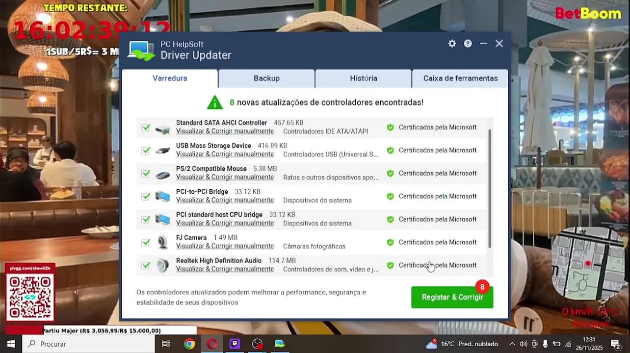Open Visualizar & Corrigir manualmente for FJ Camera
Image resolution: width=630 pixels, height=353 pixels.
coord(225,247)
